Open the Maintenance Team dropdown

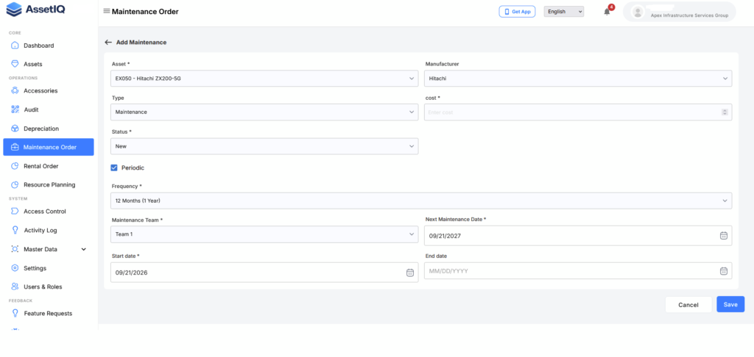(x=264, y=234)
